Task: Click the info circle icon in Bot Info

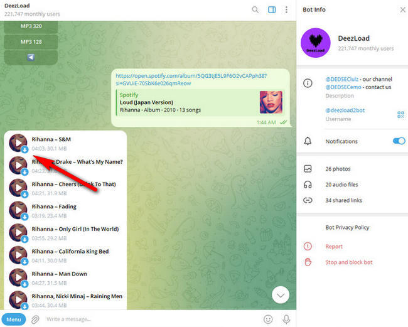Action: (308, 83)
